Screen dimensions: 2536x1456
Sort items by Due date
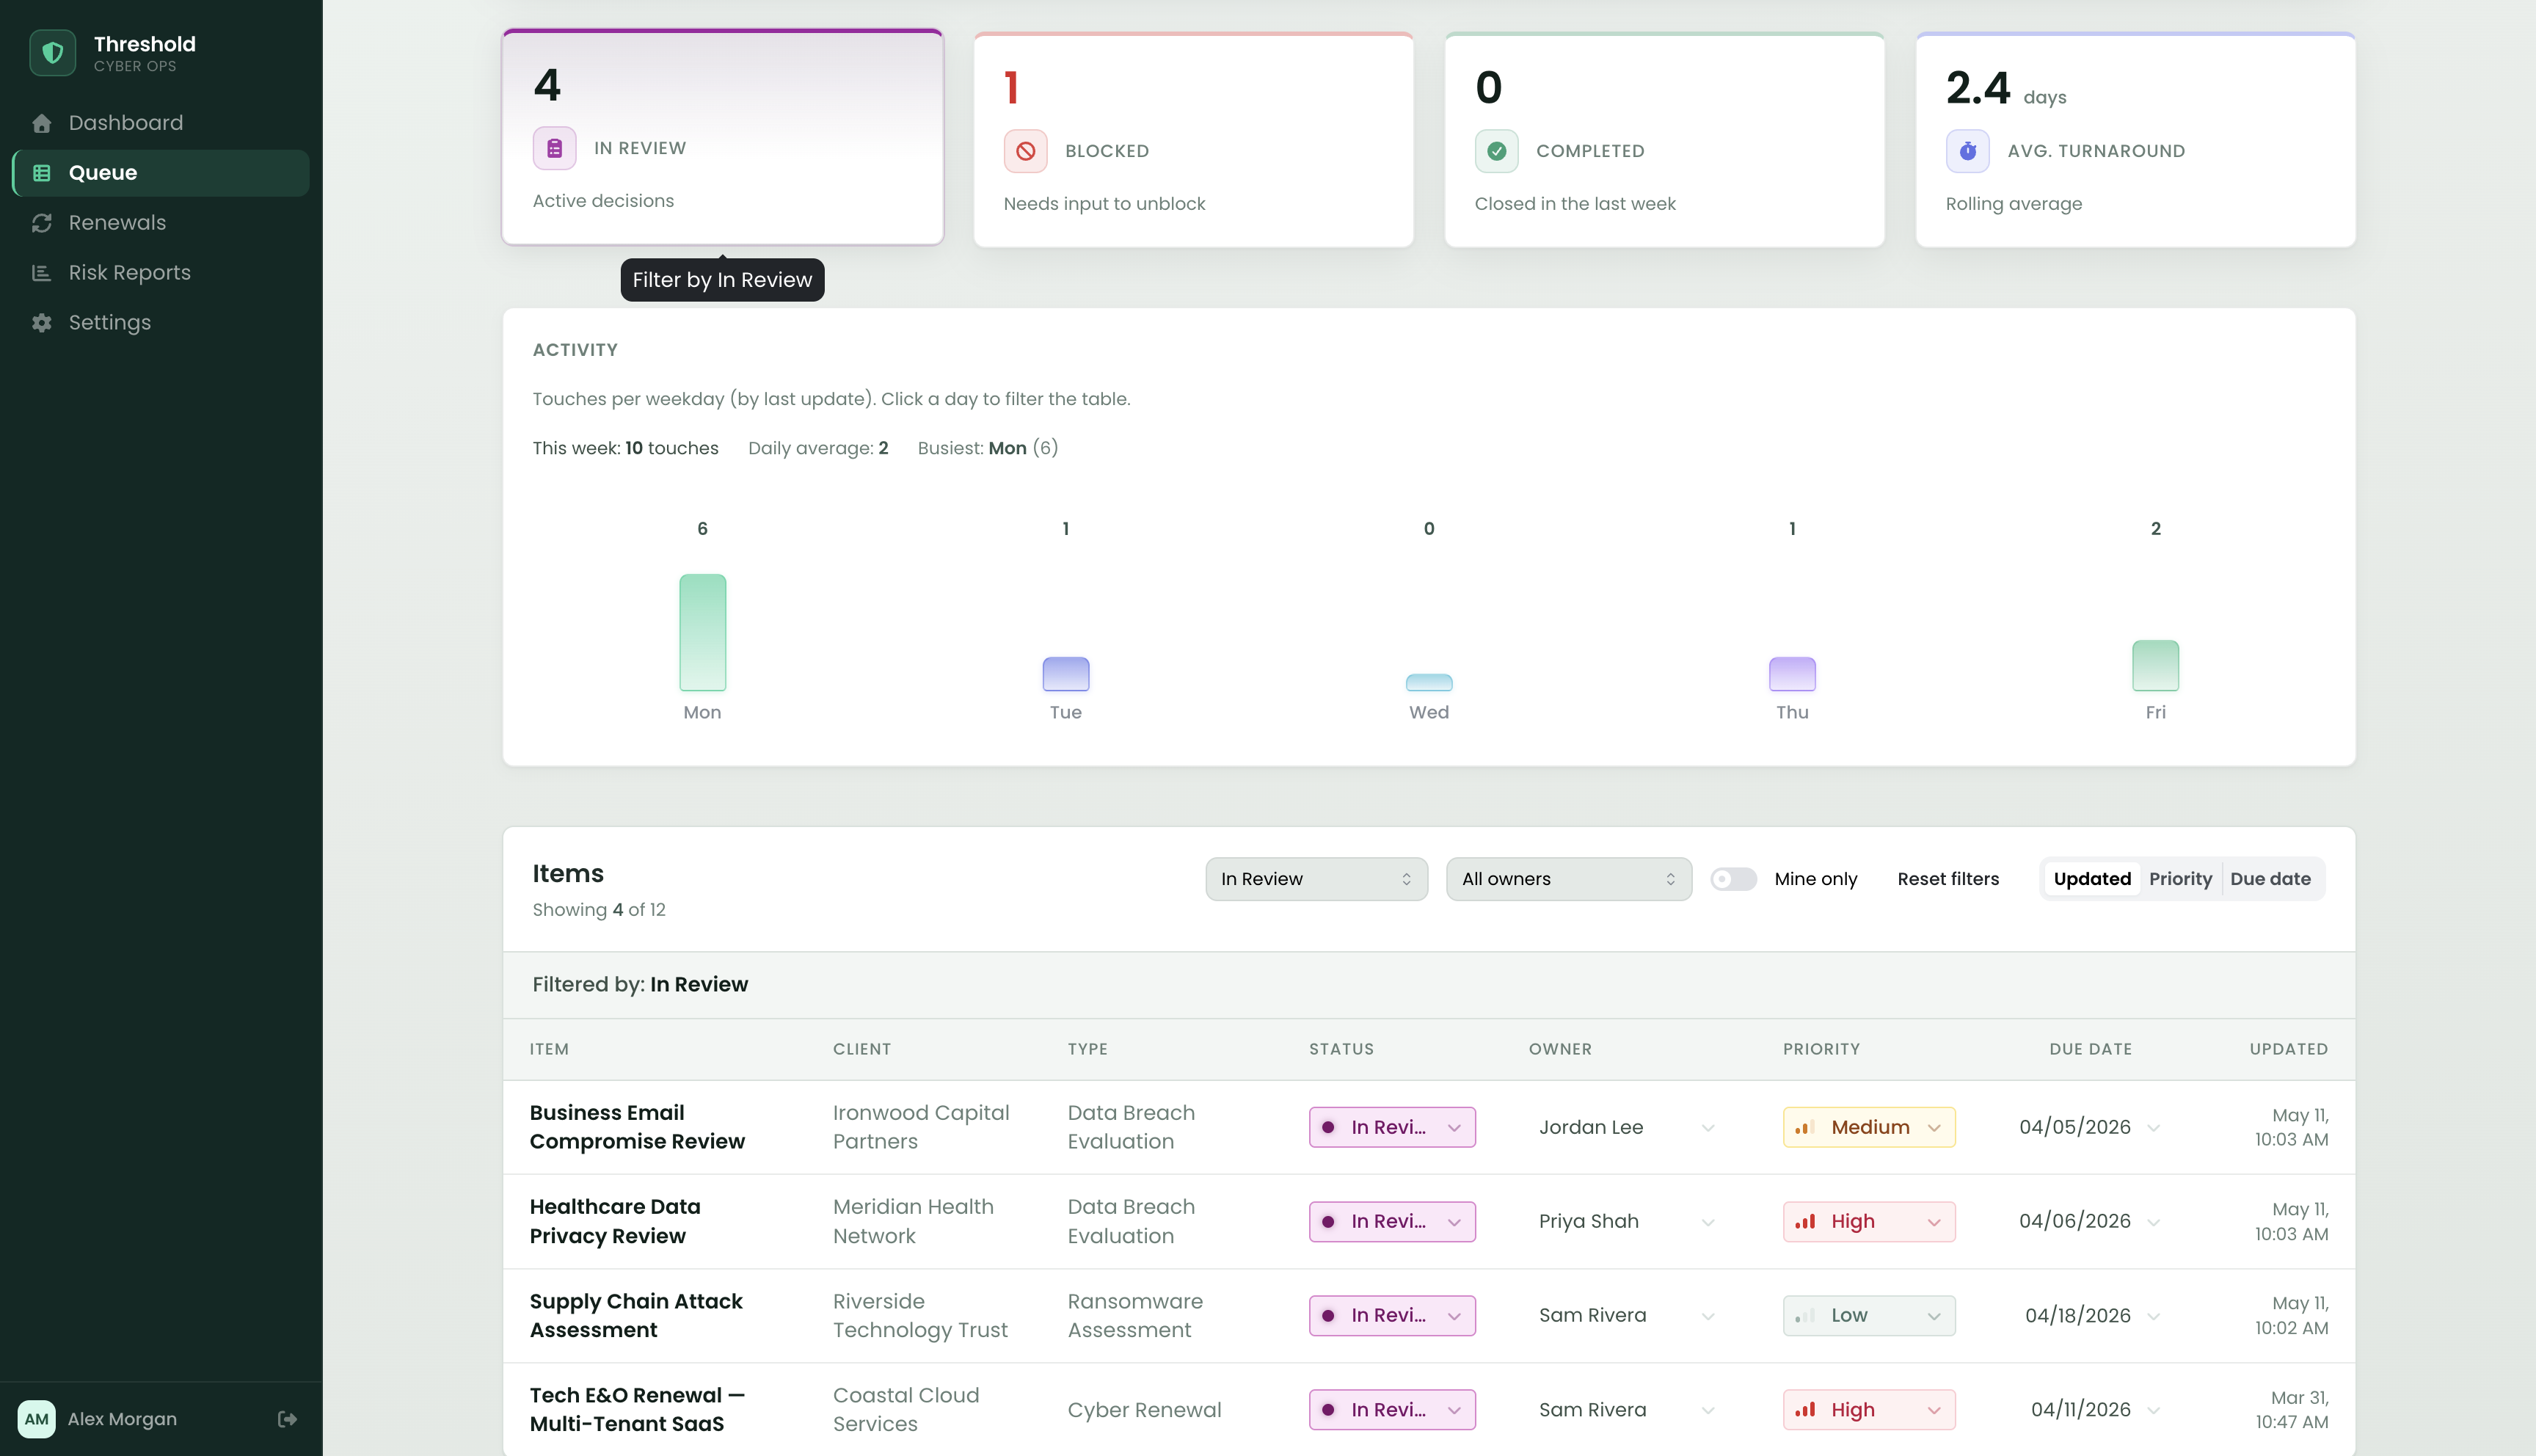(x=2270, y=879)
